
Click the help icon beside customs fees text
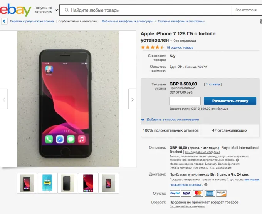point(237,160)
